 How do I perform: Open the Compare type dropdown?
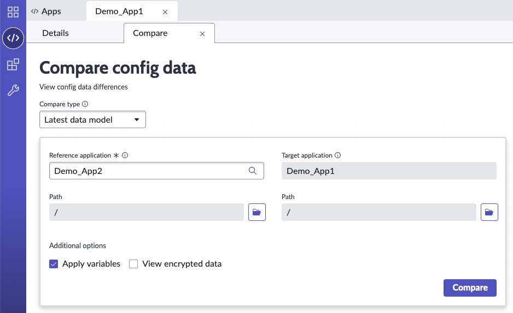pyautogui.click(x=92, y=119)
